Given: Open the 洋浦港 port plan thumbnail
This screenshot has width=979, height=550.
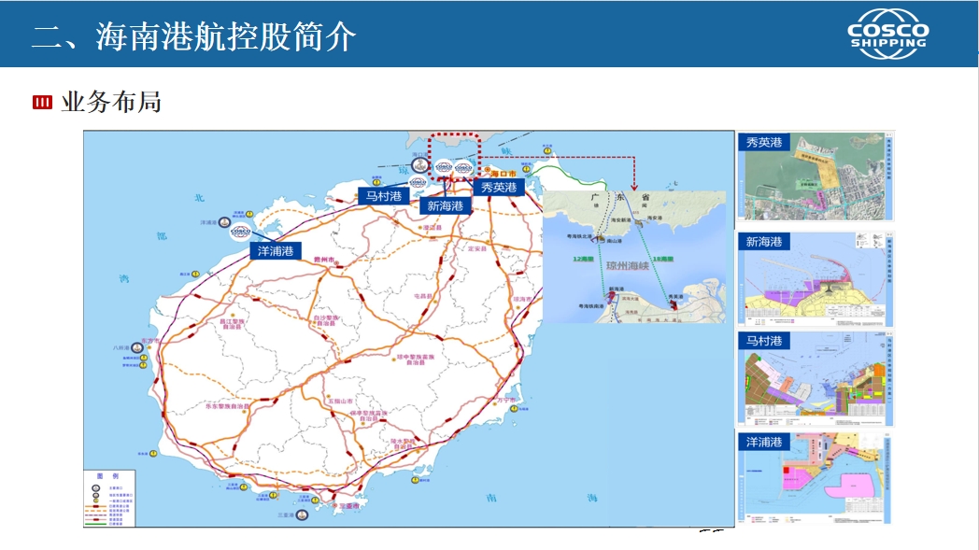Looking at the screenshot, I should pyautogui.click(x=816, y=477).
